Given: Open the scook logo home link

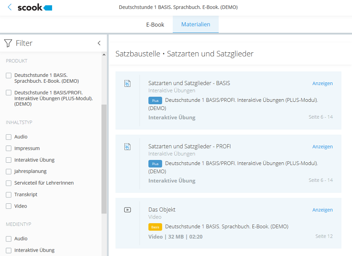Looking at the screenshot, I should 35,7.
